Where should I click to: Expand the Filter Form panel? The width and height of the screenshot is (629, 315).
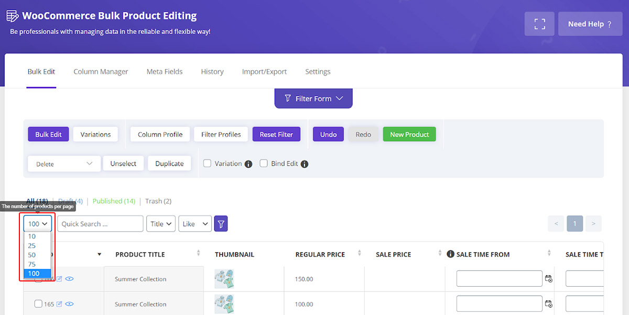point(313,99)
